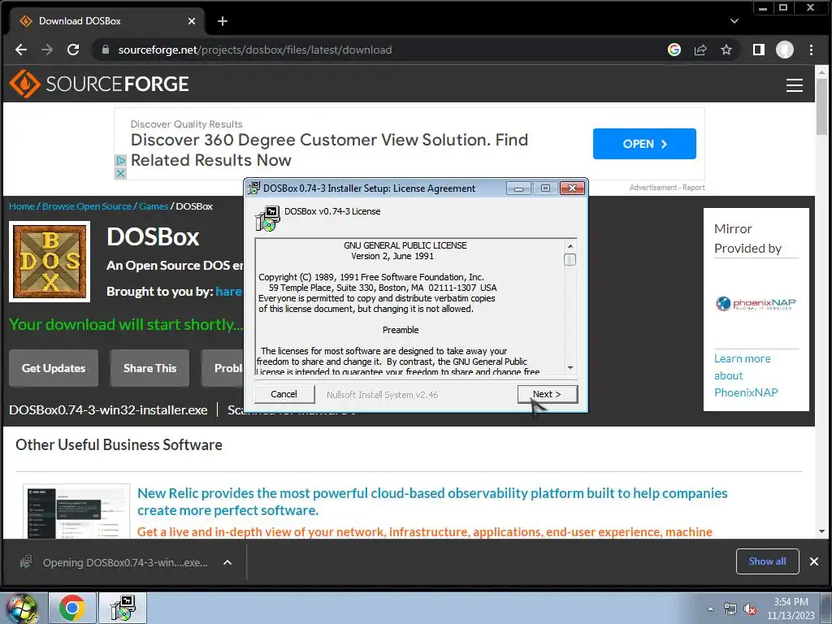
Task: Click the AdChoices triangle icon
Action: [121, 160]
